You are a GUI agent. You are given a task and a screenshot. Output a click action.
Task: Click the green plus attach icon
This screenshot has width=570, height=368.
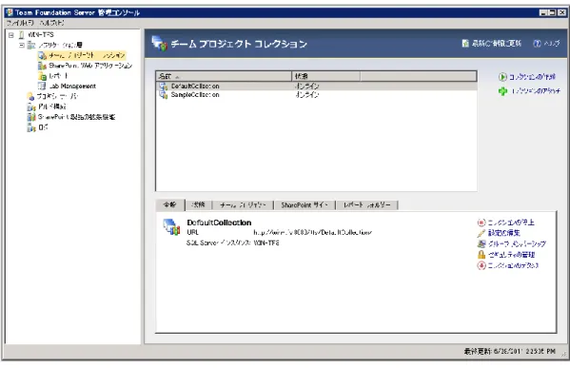coord(502,91)
